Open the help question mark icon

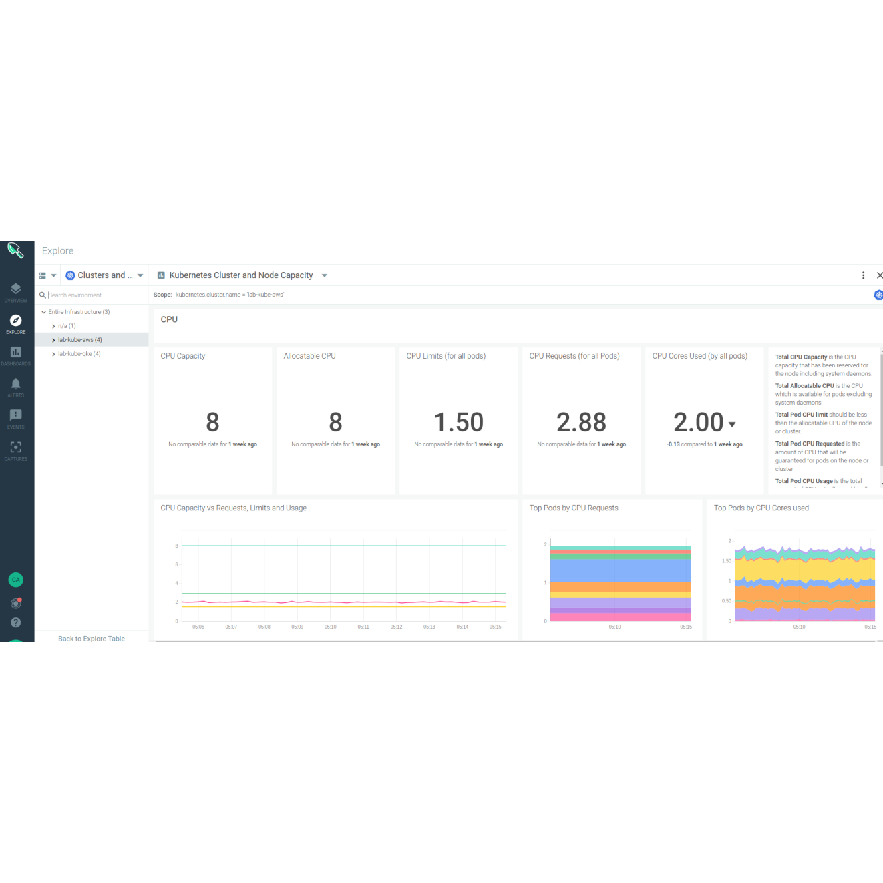point(15,623)
